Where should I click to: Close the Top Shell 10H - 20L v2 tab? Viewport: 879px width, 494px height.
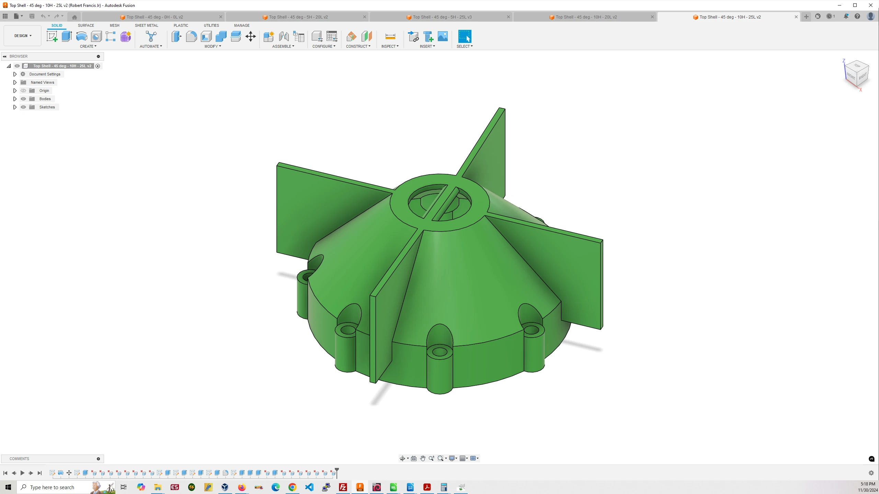pos(652,17)
